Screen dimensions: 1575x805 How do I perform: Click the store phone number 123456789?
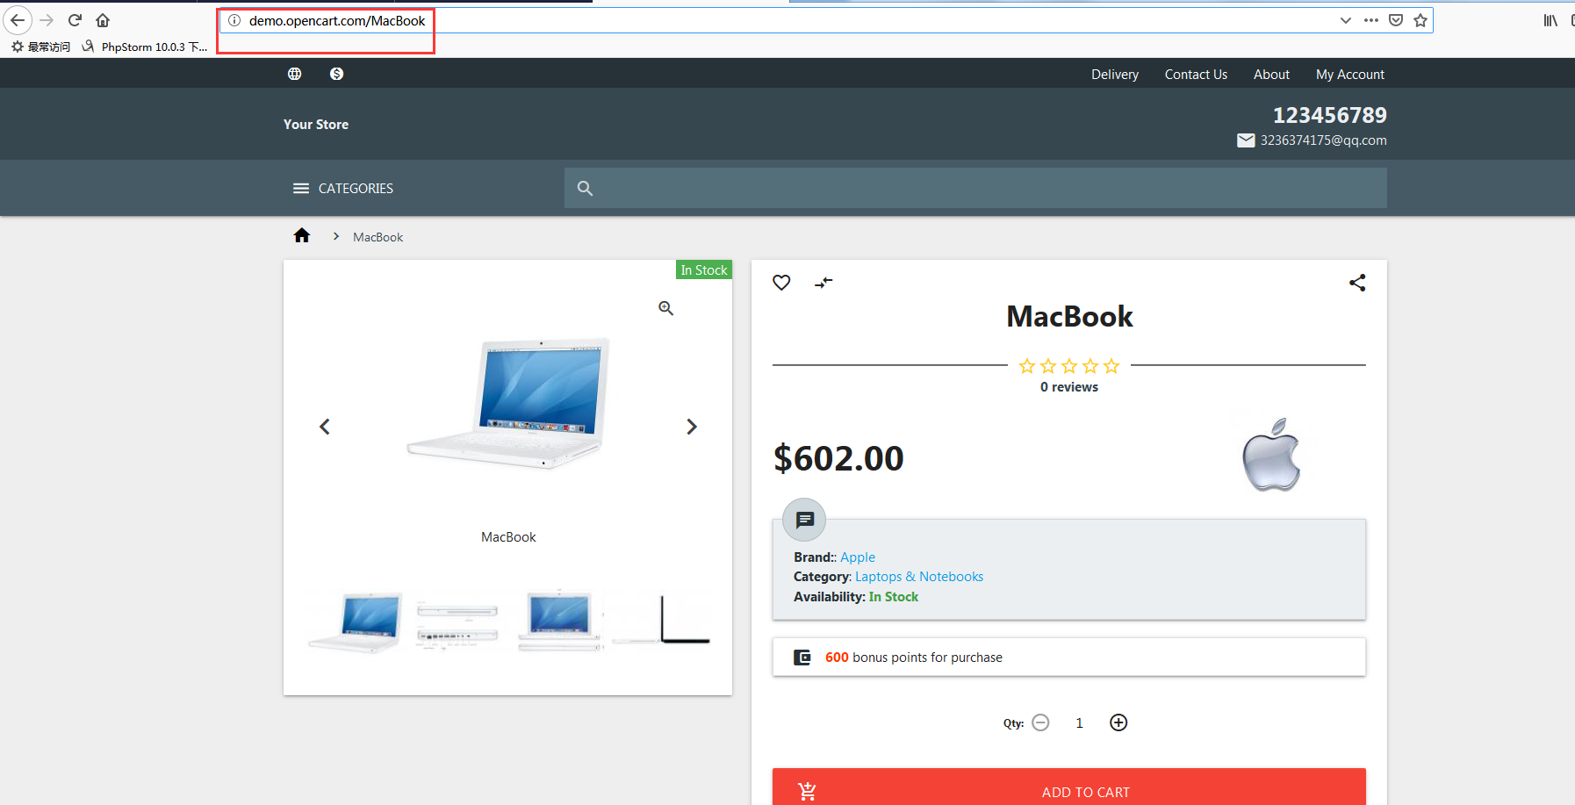[1330, 115]
